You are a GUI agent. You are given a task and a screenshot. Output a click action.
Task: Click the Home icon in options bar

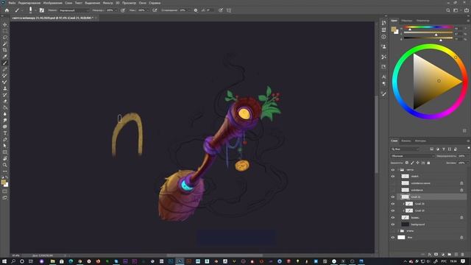pyautogui.click(x=7, y=10)
